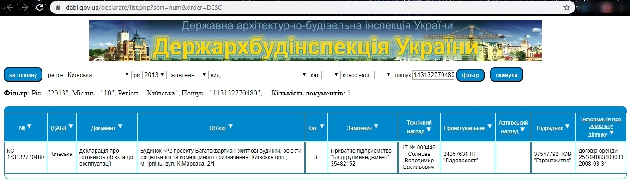This screenshot has height=185, width=630.
Task: Click the browser forward arrow
Action: point(25,7)
